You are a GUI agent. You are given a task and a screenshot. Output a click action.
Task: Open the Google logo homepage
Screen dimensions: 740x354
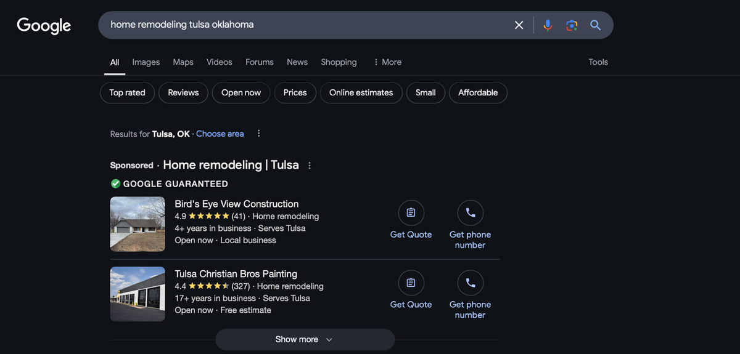tap(44, 25)
